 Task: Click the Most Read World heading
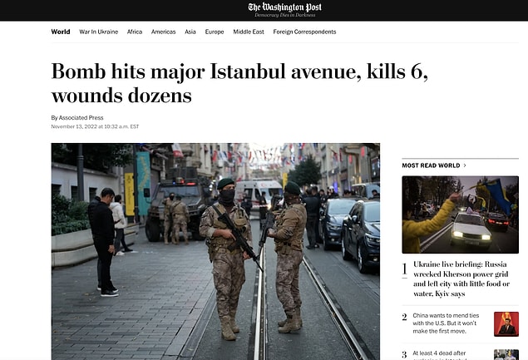(x=431, y=165)
